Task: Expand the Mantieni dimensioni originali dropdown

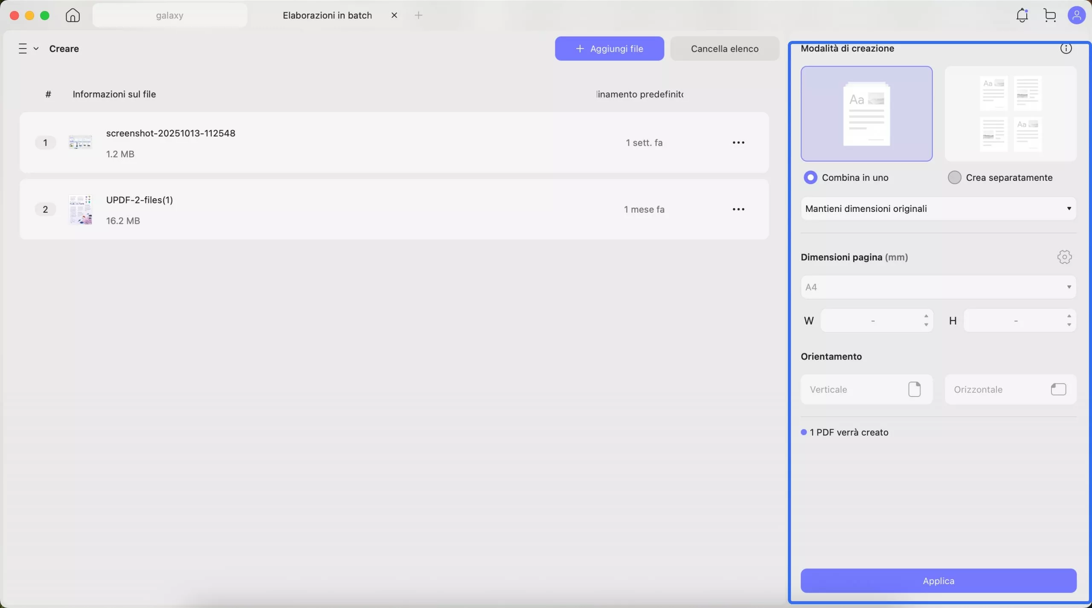Action: point(938,208)
